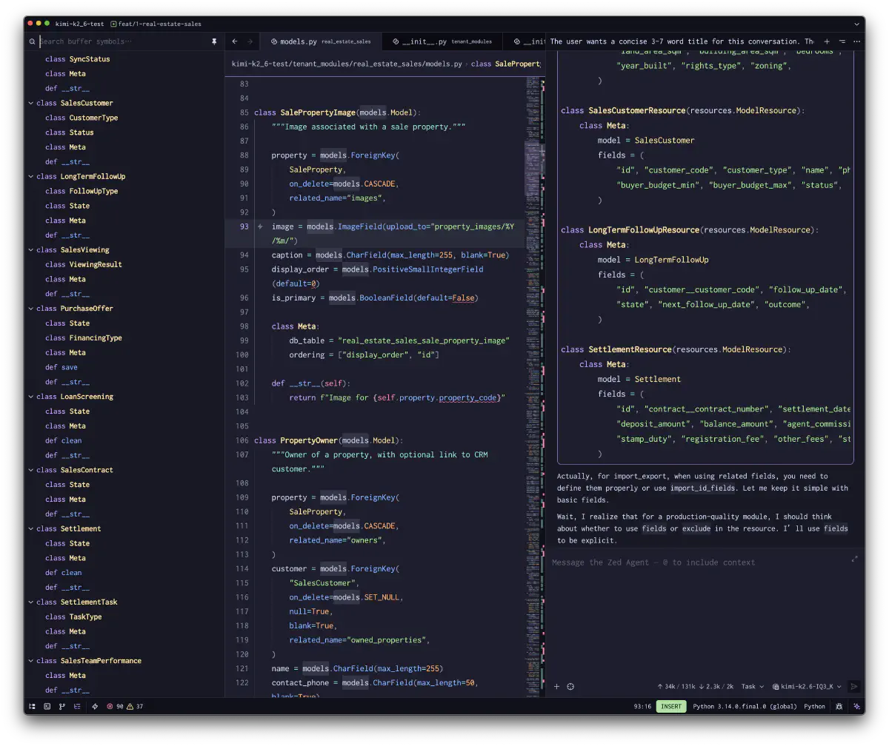Expand the message editor icon
This screenshot has width=889, height=746.
[854, 559]
